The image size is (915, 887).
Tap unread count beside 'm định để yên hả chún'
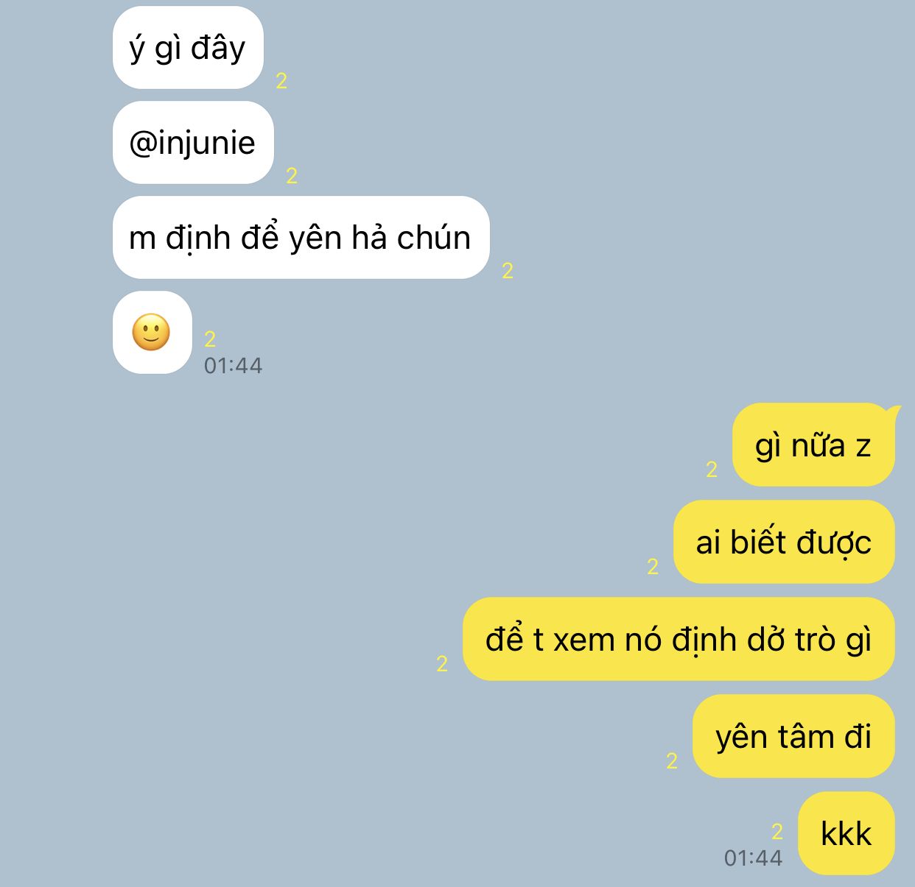(x=508, y=271)
